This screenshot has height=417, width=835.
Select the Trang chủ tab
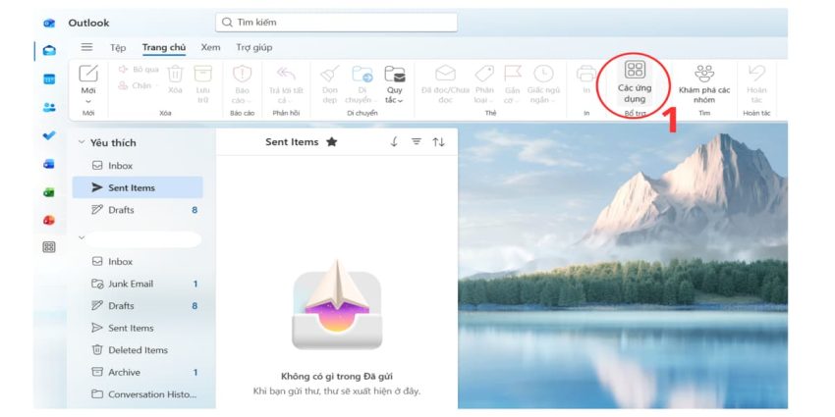(x=164, y=48)
